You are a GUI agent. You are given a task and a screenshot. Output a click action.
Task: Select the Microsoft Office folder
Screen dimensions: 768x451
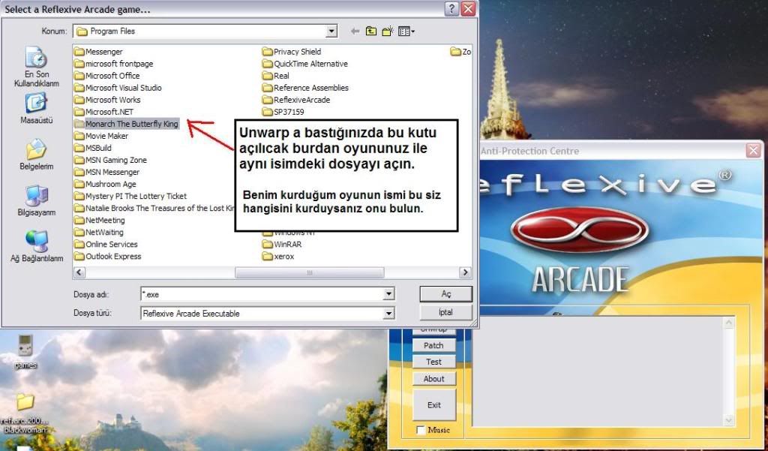[106, 76]
